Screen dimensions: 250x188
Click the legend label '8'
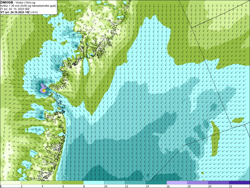tap(84, 186)
